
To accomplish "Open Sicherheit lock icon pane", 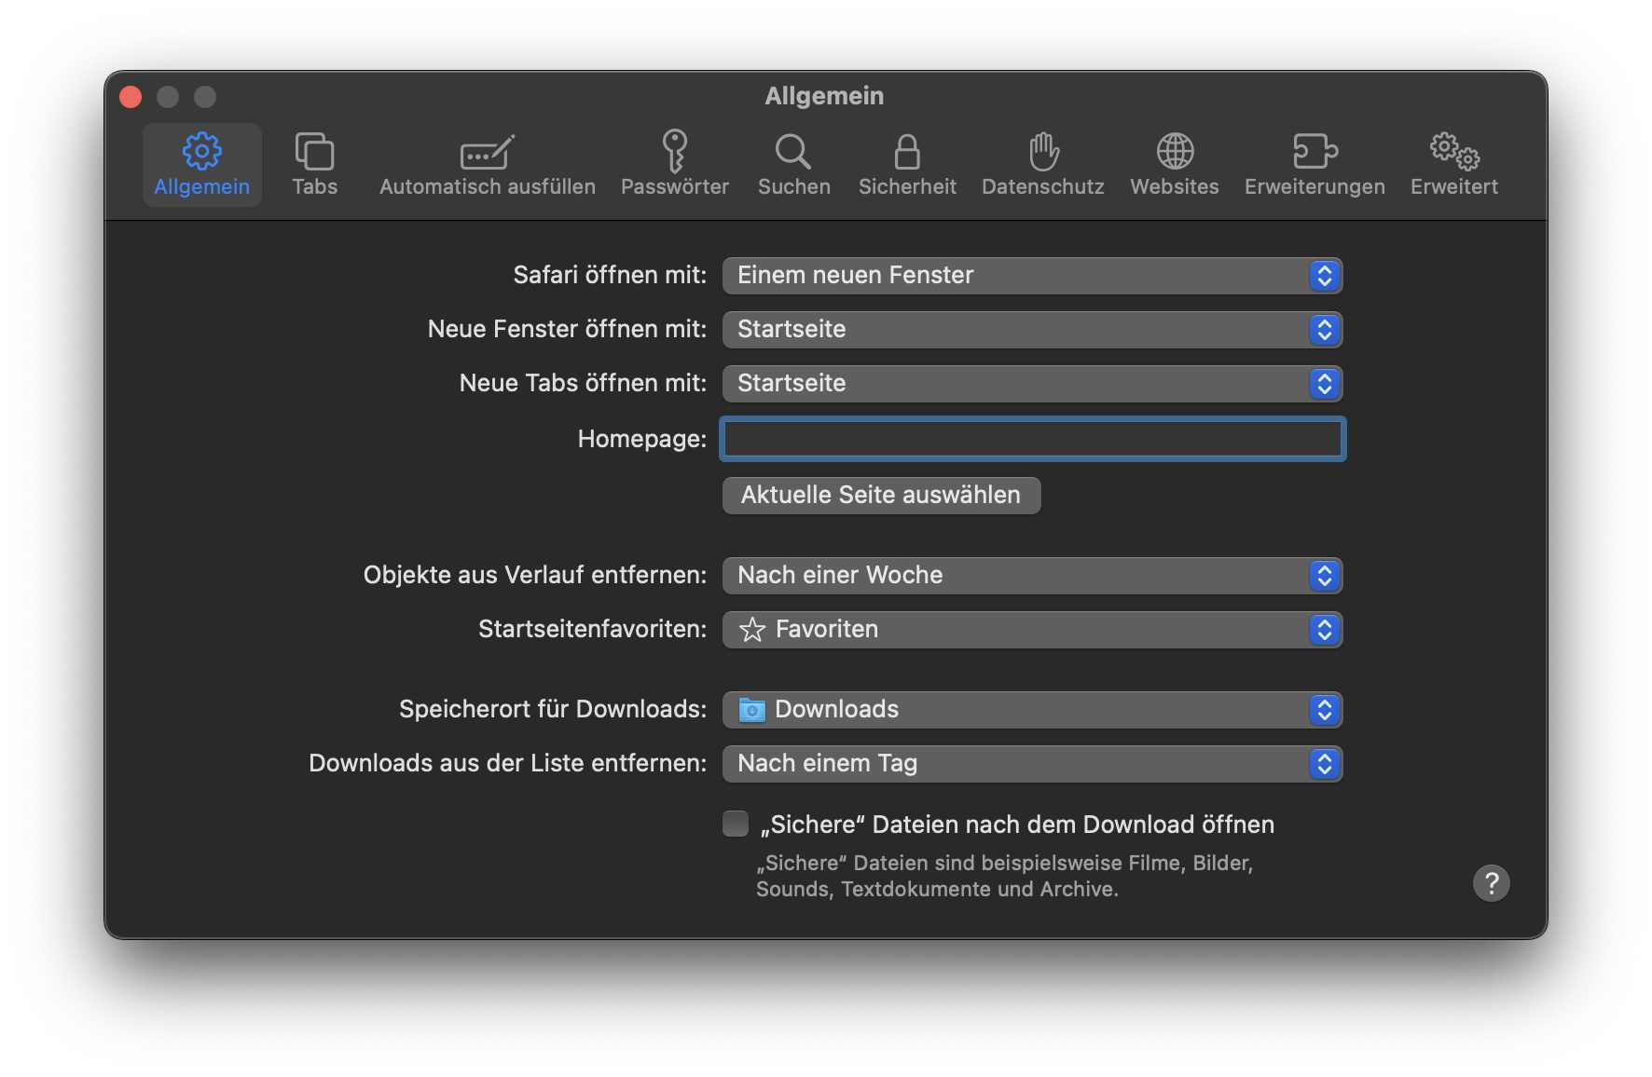I will 906,165.
